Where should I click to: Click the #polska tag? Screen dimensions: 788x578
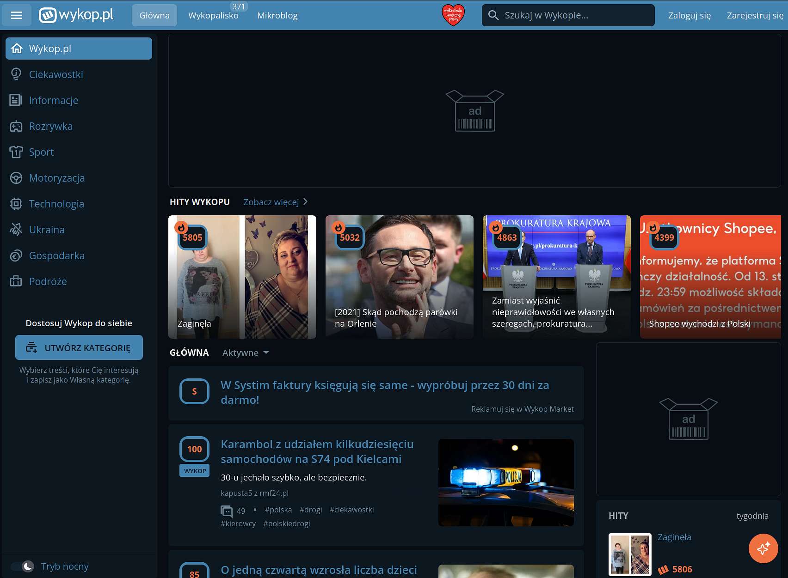[x=278, y=510]
